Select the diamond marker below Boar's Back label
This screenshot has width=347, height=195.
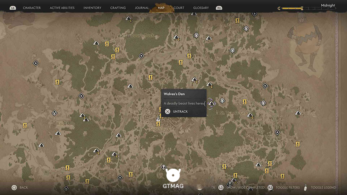141,56
